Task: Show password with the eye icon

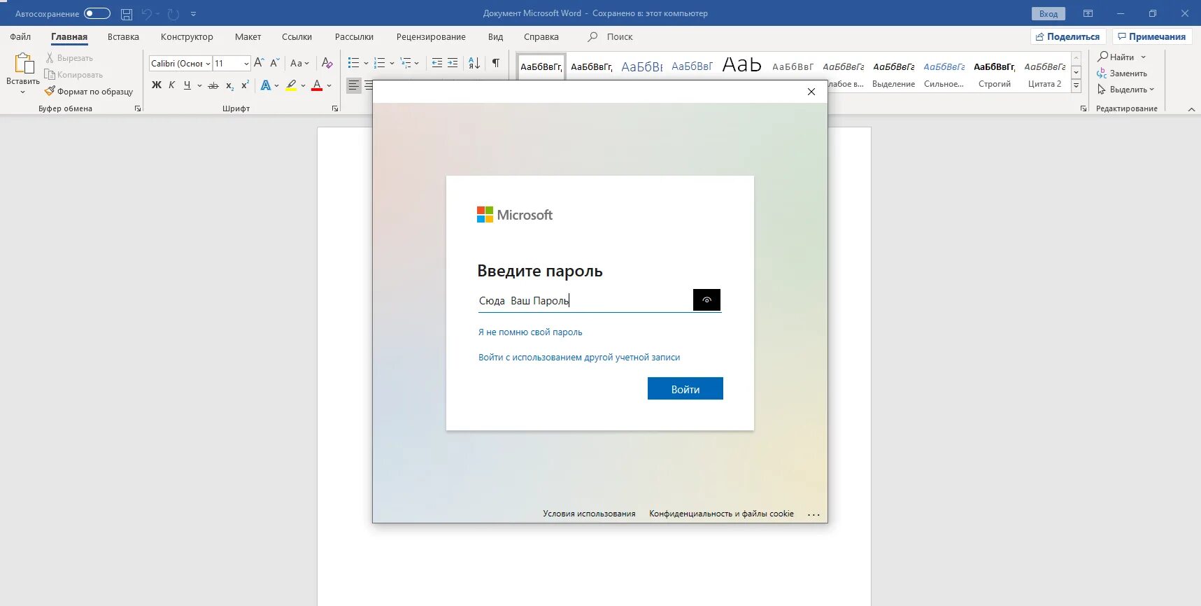Action: click(706, 300)
